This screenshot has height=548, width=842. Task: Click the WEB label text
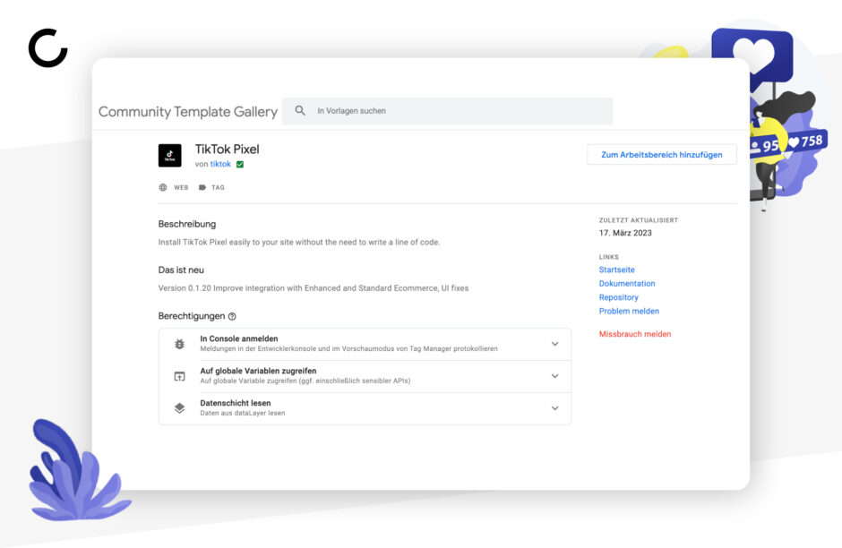click(x=181, y=187)
